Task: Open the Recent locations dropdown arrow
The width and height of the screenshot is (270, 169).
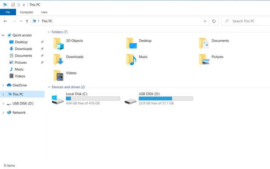Action: click(21, 21)
